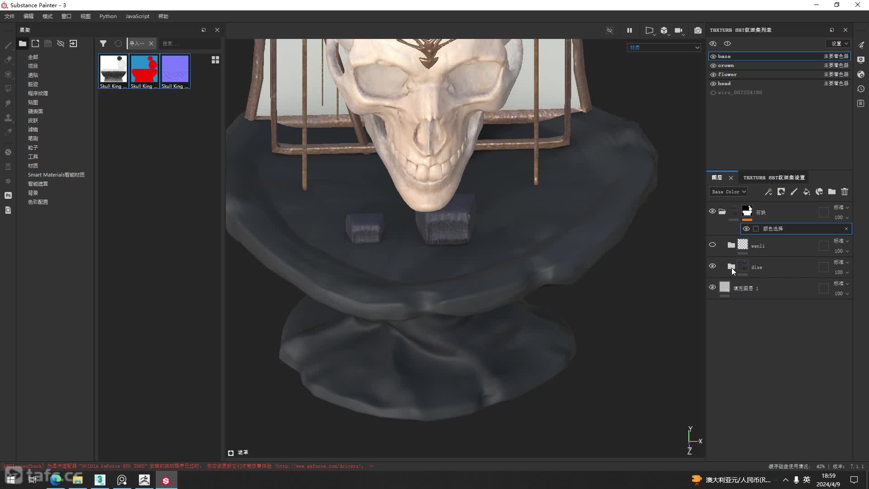Toggle visibility of crown texture set
Image resolution: width=869 pixels, height=489 pixels.
[x=713, y=66]
